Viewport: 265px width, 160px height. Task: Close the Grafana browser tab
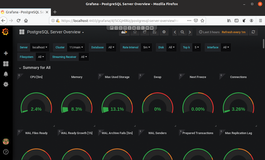pyautogui.click(x=47, y=12)
